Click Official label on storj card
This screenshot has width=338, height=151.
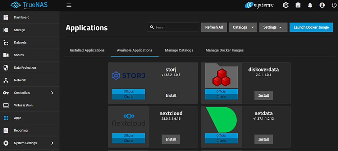129,92
